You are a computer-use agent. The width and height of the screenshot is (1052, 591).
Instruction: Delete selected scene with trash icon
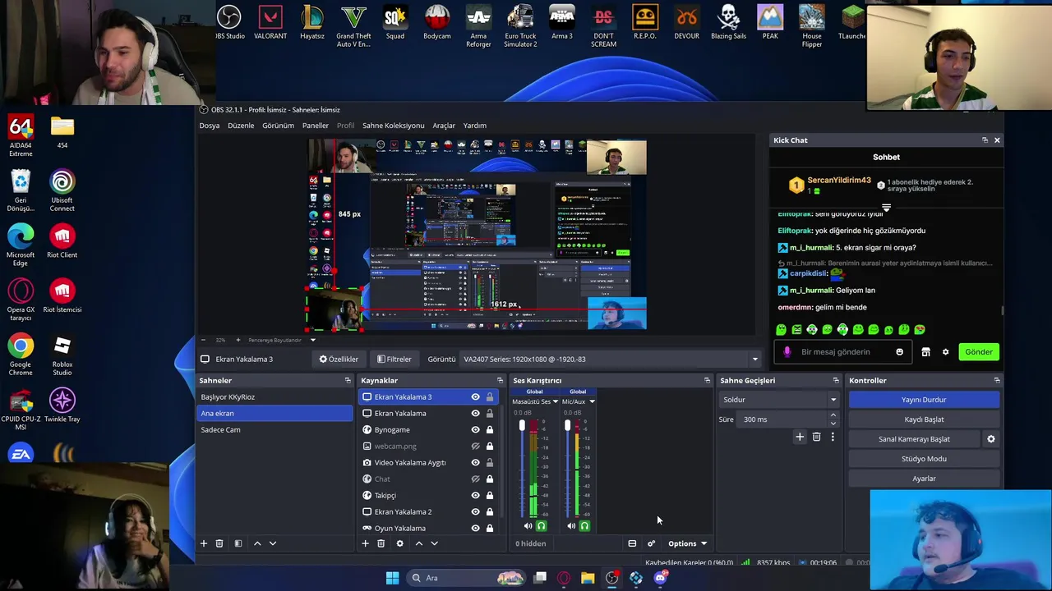tap(219, 543)
